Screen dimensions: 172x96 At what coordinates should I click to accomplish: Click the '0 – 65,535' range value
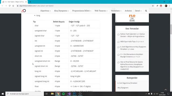(75, 61)
